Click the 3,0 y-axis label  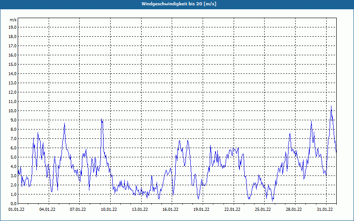13,175
